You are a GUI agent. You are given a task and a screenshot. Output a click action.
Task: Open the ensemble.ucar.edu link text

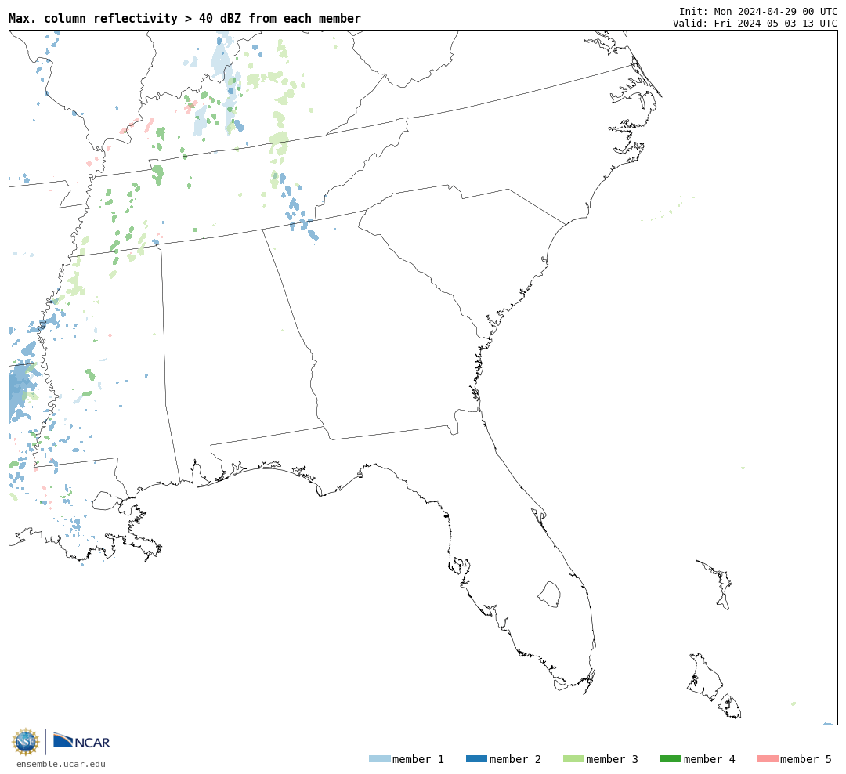[x=61, y=764]
